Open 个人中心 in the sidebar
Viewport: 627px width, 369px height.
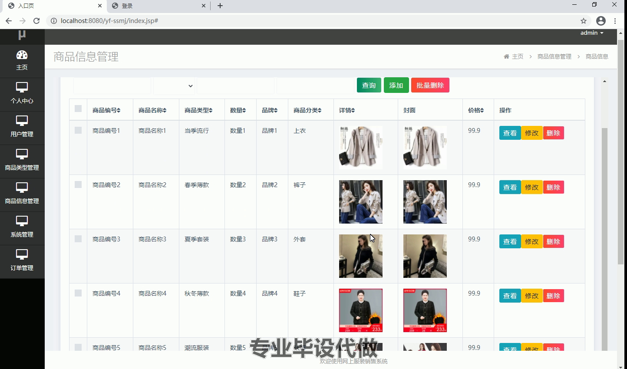pos(22,94)
